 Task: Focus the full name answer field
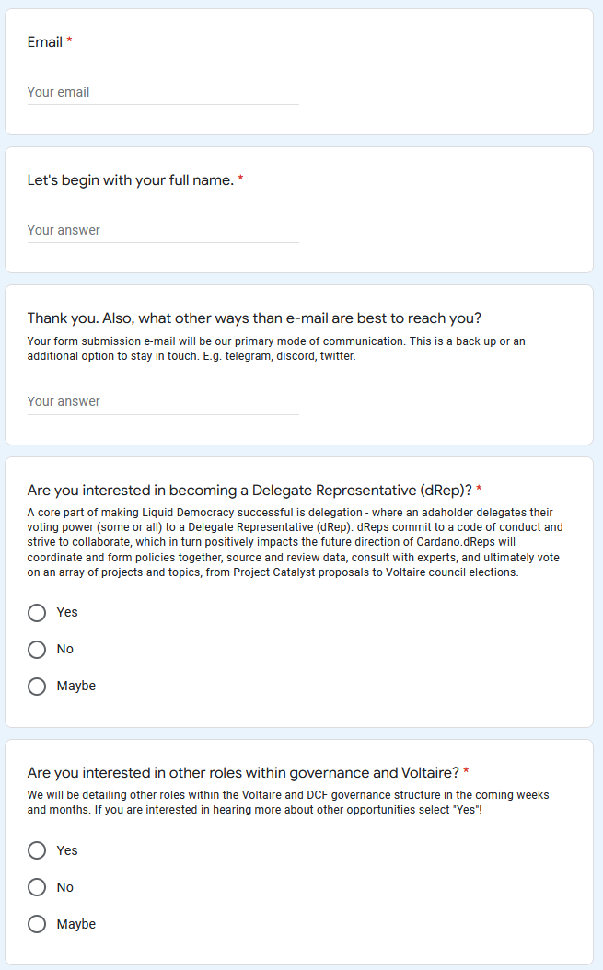[163, 230]
